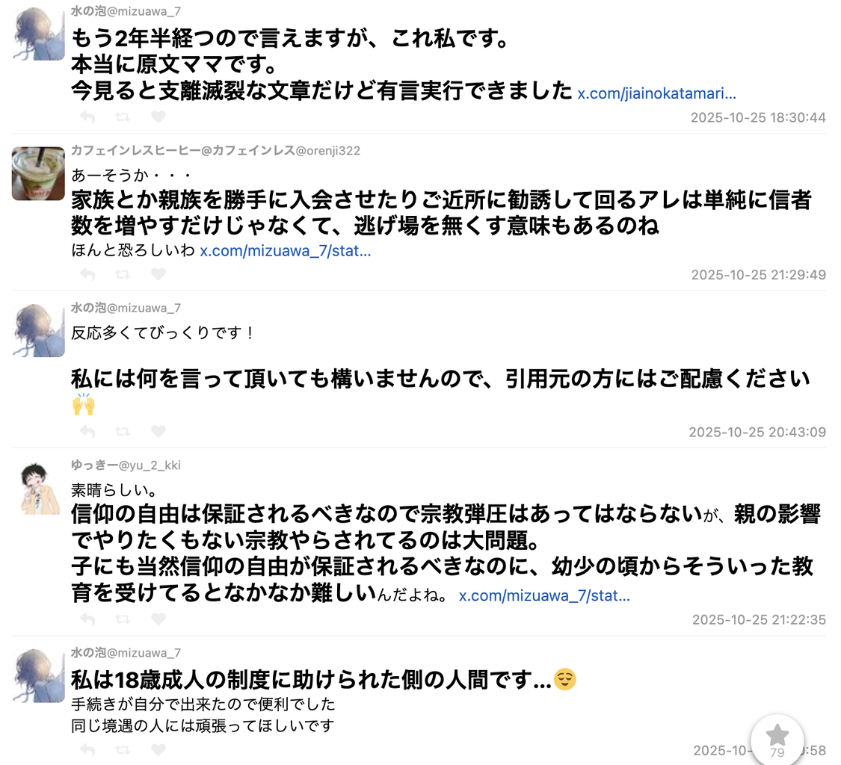Open 水の泡 avatar on first tweet
Image resolution: width=841 pixels, height=765 pixels.
point(38,34)
